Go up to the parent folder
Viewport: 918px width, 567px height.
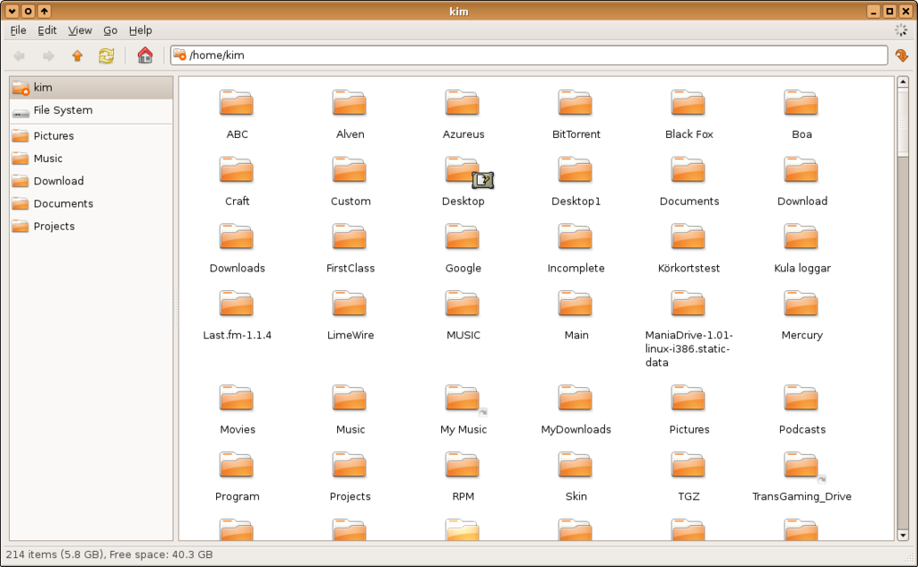tap(77, 56)
